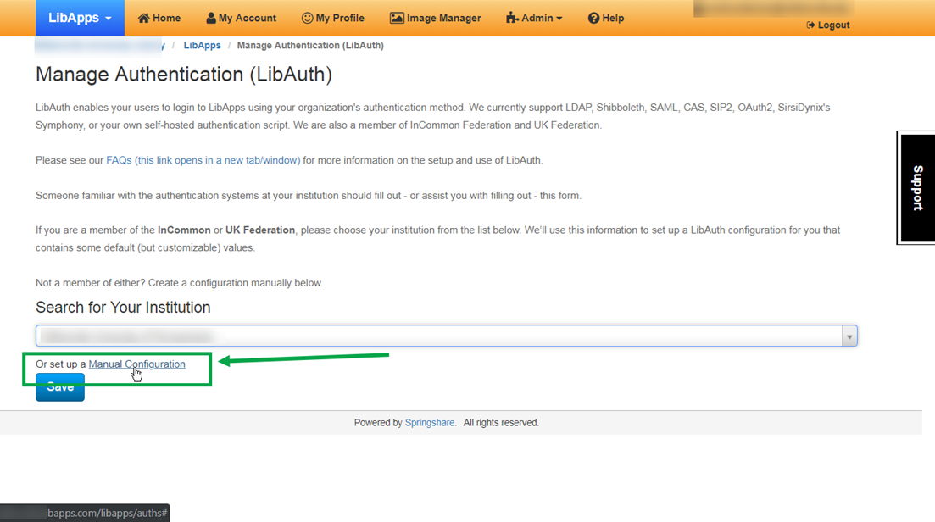Open the Image Manager
Viewport: 935px width, 522px height.
click(435, 17)
